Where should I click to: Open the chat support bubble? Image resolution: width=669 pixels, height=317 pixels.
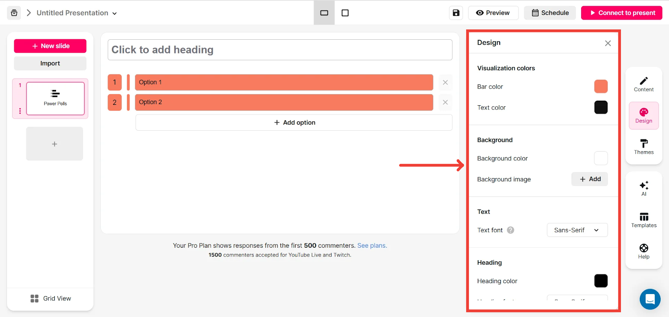click(x=650, y=299)
